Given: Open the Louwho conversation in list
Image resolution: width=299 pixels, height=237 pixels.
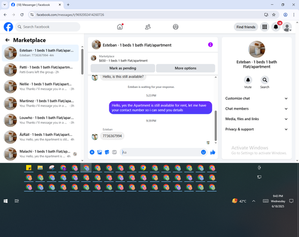Looking at the screenshot, I should pos(40,120).
